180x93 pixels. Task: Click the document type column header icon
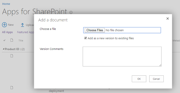[12, 40]
